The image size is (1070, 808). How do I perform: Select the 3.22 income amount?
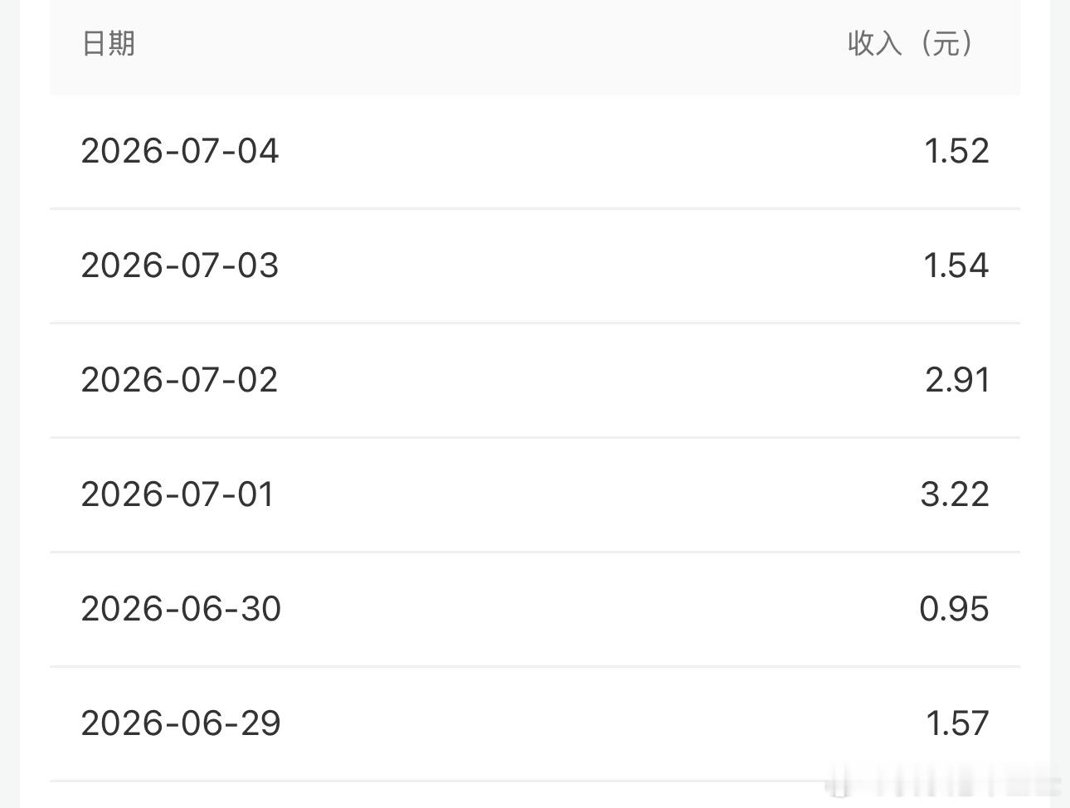pyautogui.click(x=955, y=494)
